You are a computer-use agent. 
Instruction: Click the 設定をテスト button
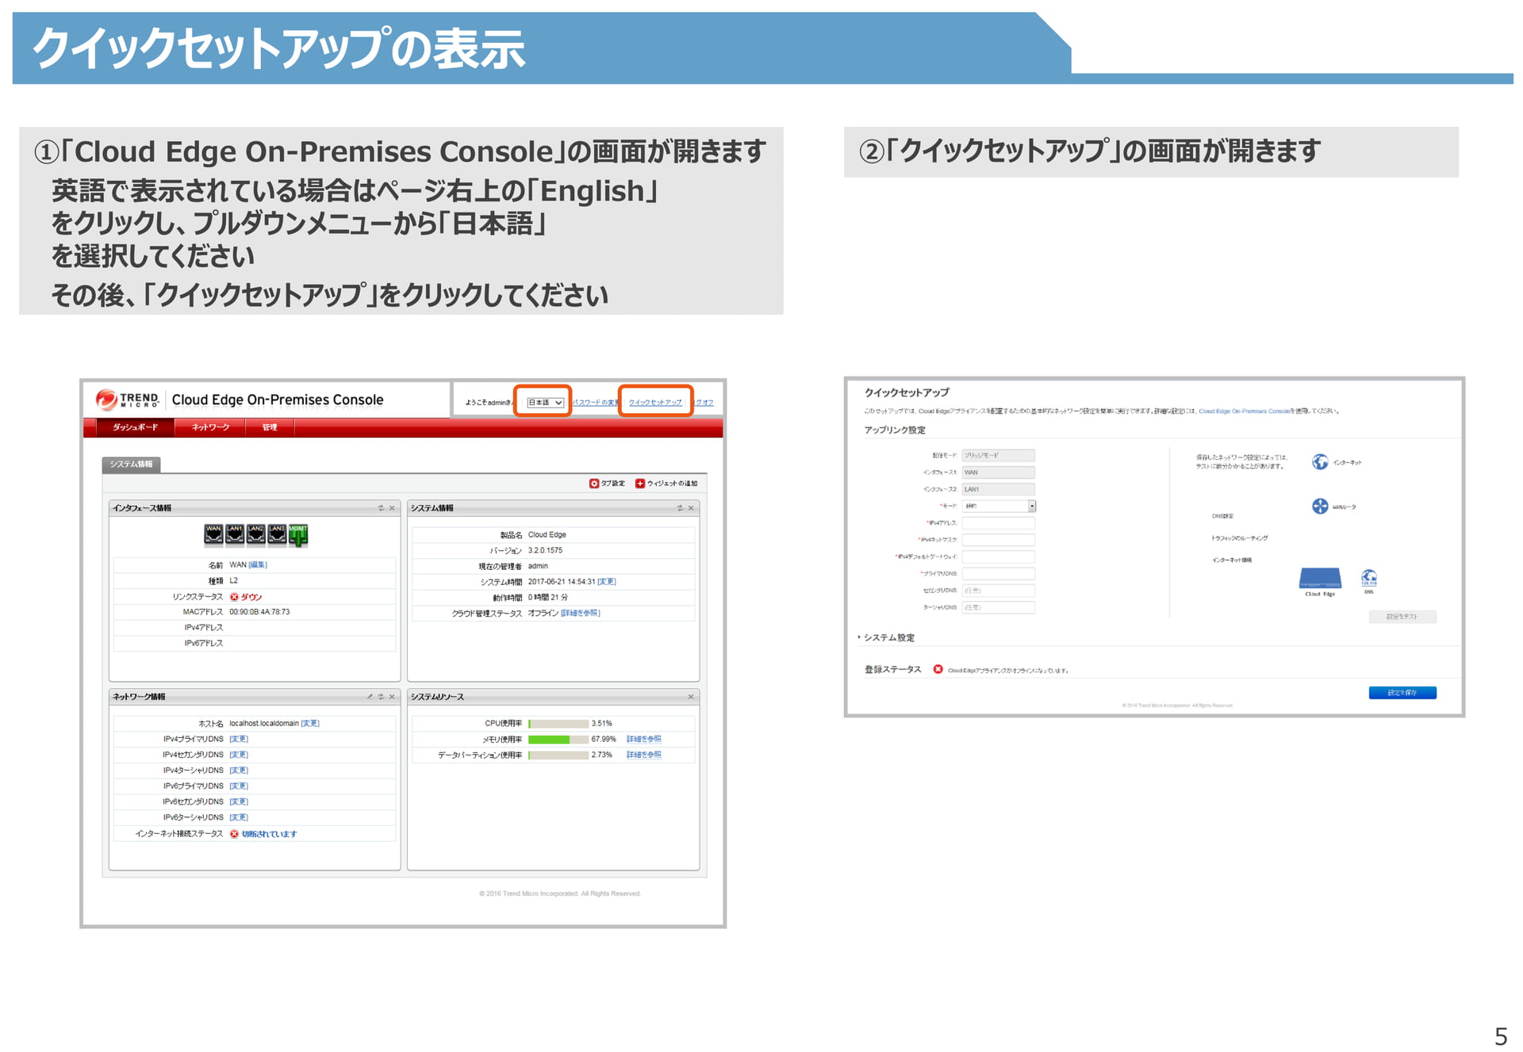click(x=1402, y=617)
